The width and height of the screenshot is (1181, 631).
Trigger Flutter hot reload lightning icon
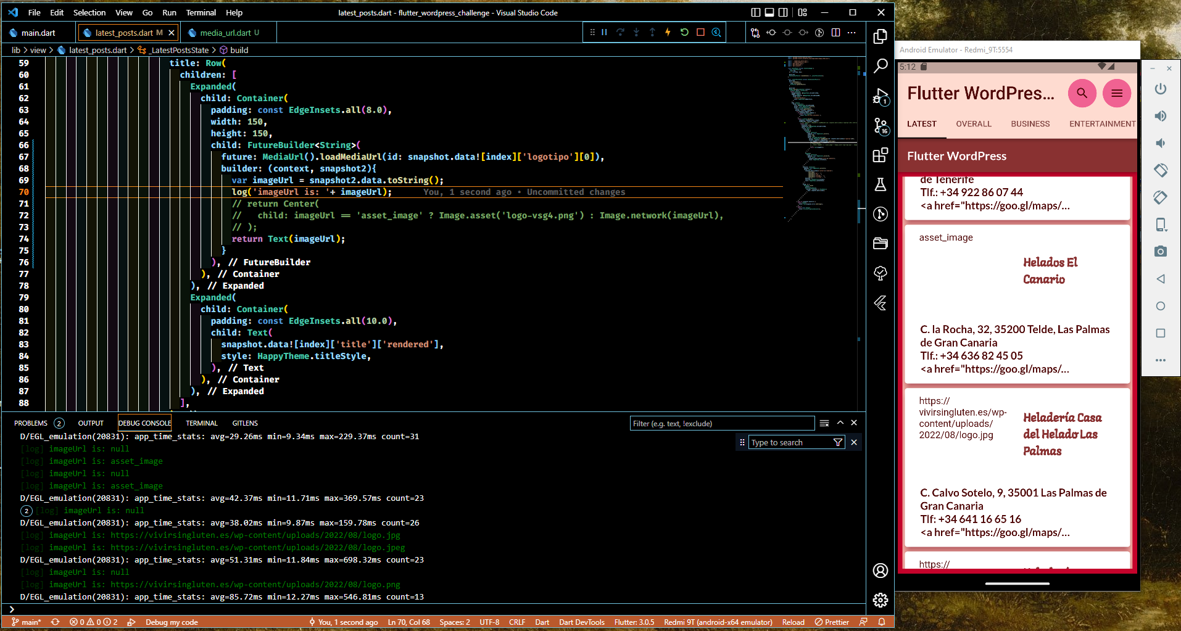(x=668, y=33)
